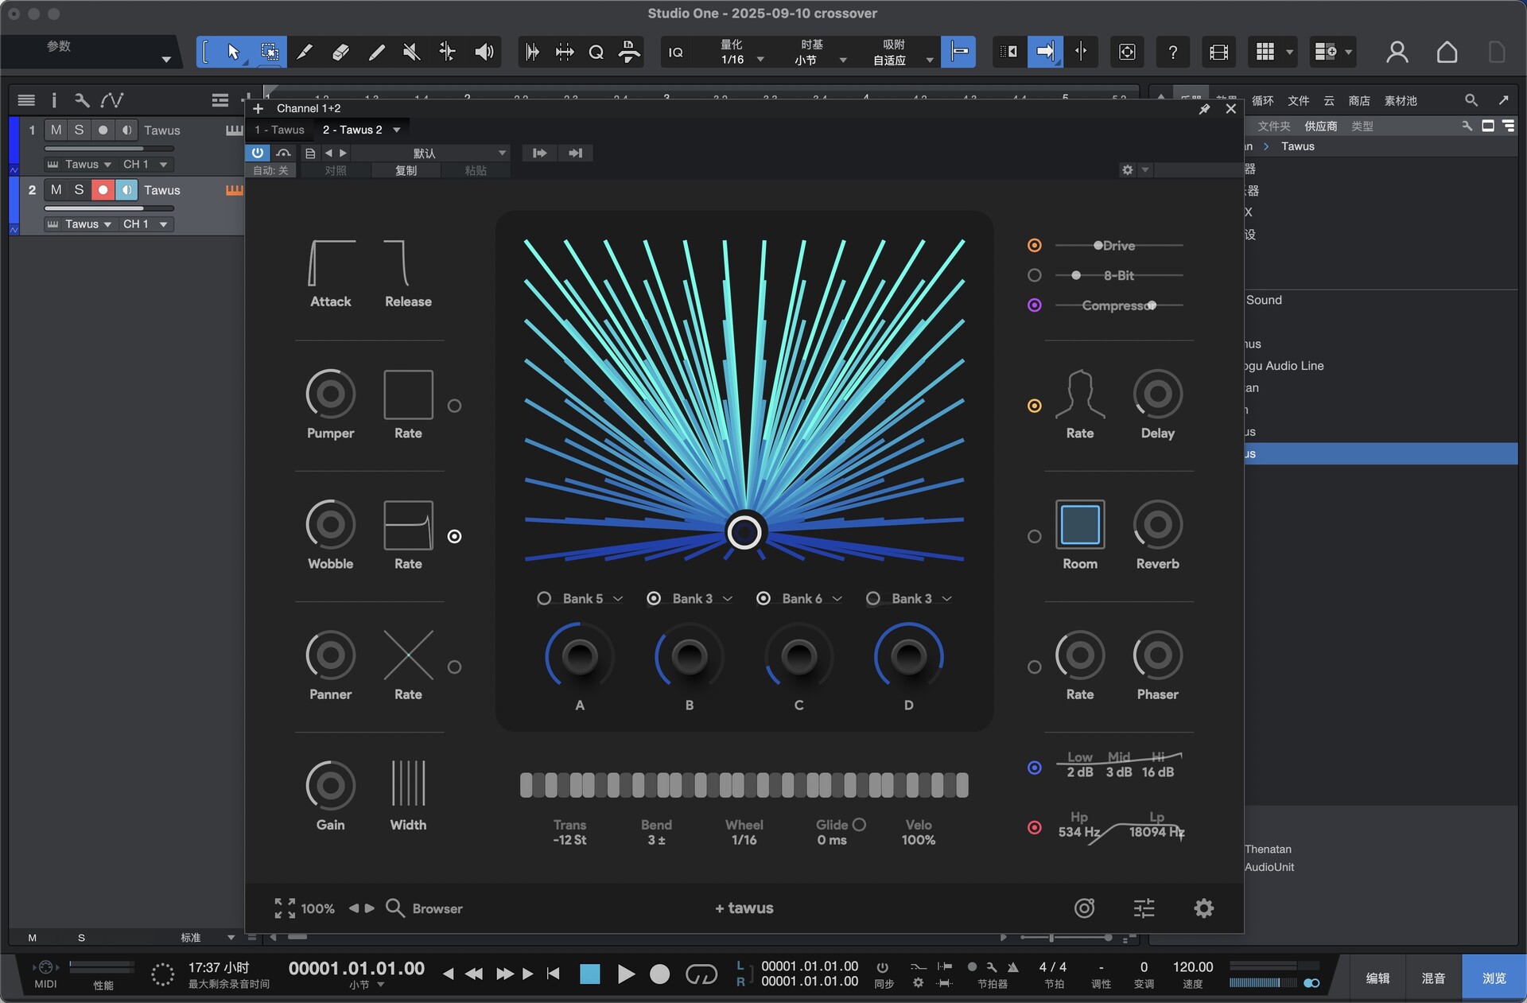
Task: Open the Studio One help question mark
Action: click(1172, 52)
